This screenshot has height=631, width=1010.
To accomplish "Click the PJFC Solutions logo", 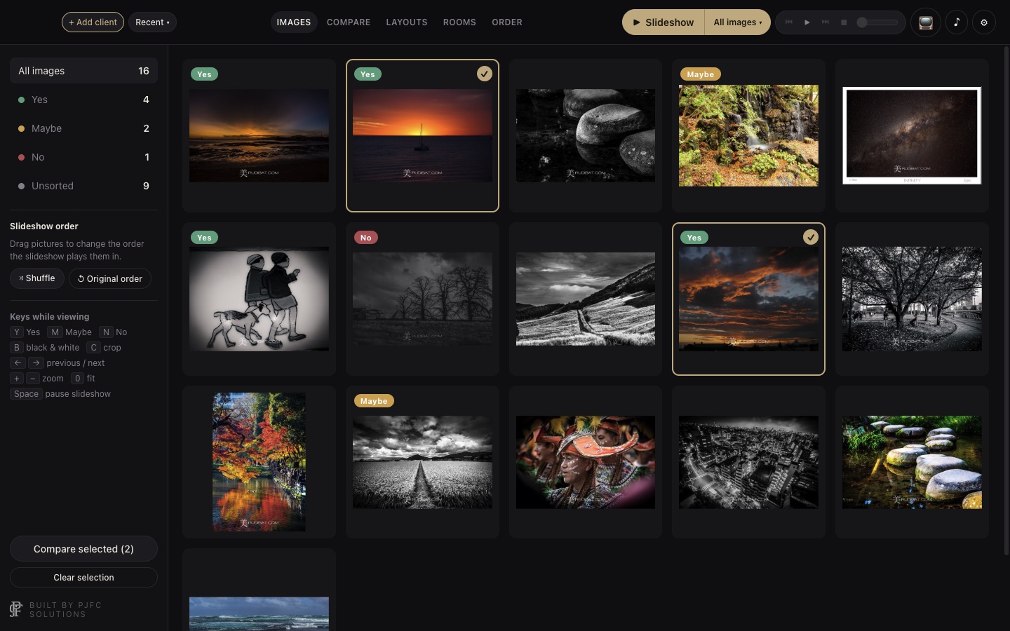I will click(15, 609).
